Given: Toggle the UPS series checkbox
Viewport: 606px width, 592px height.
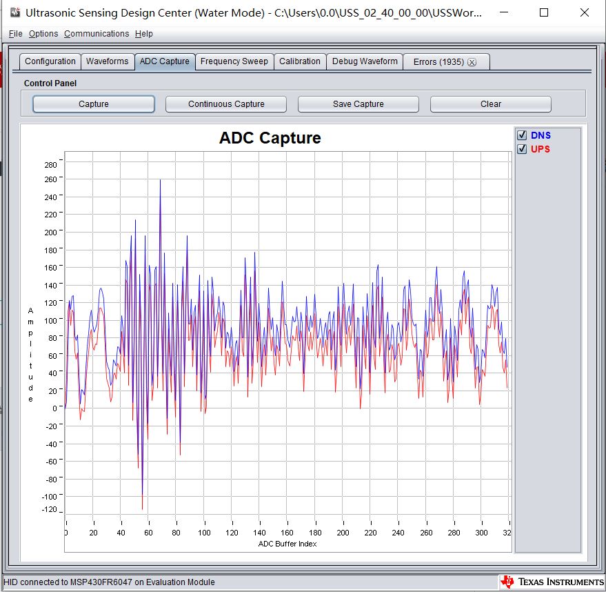Looking at the screenshot, I should 522,149.
